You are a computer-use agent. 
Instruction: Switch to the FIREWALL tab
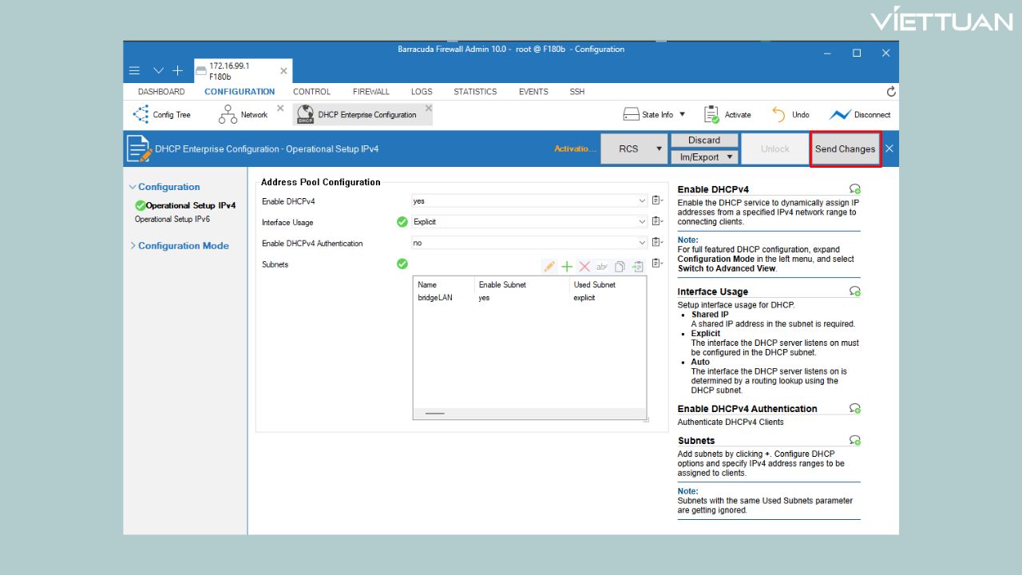coord(371,92)
